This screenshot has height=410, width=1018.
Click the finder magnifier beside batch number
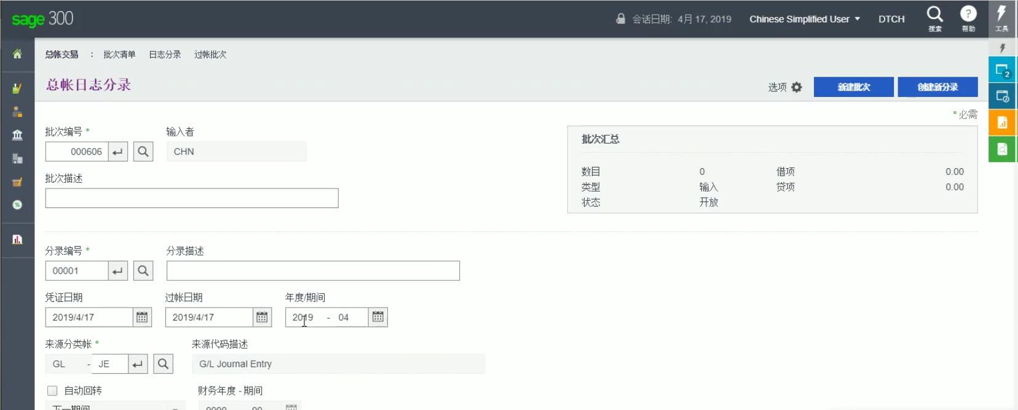143,152
